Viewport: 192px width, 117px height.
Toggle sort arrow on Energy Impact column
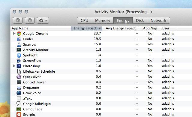[x=100, y=28]
